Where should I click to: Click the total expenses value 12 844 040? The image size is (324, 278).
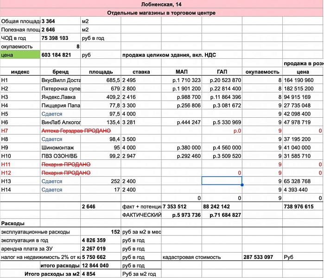[95, 265]
